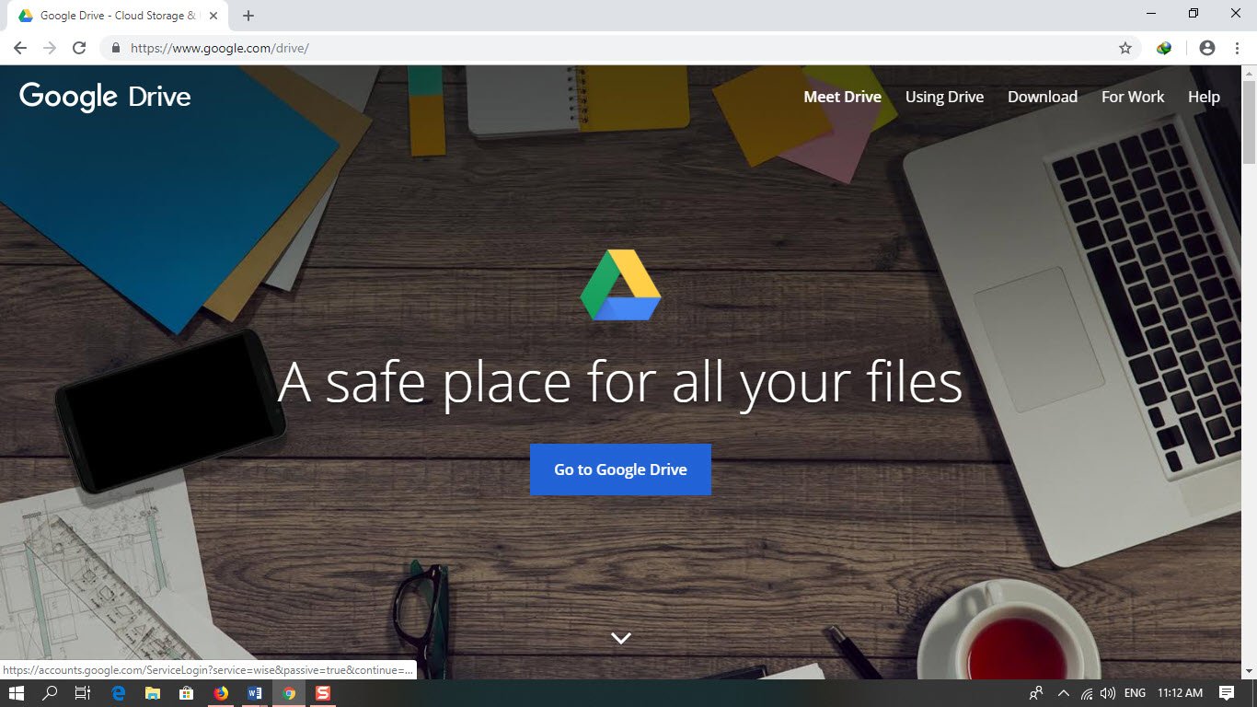
Task: Open Sublime Text from the taskbar
Action: [323, 692]
